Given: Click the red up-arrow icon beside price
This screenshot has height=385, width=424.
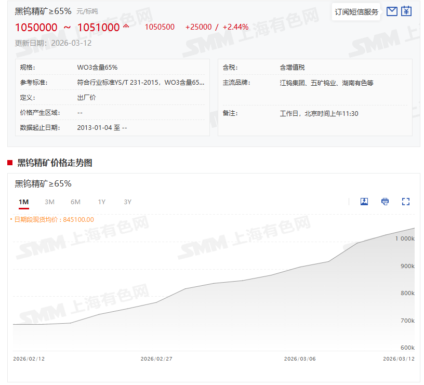Looking at the screenshot, I should click(126, 26).
